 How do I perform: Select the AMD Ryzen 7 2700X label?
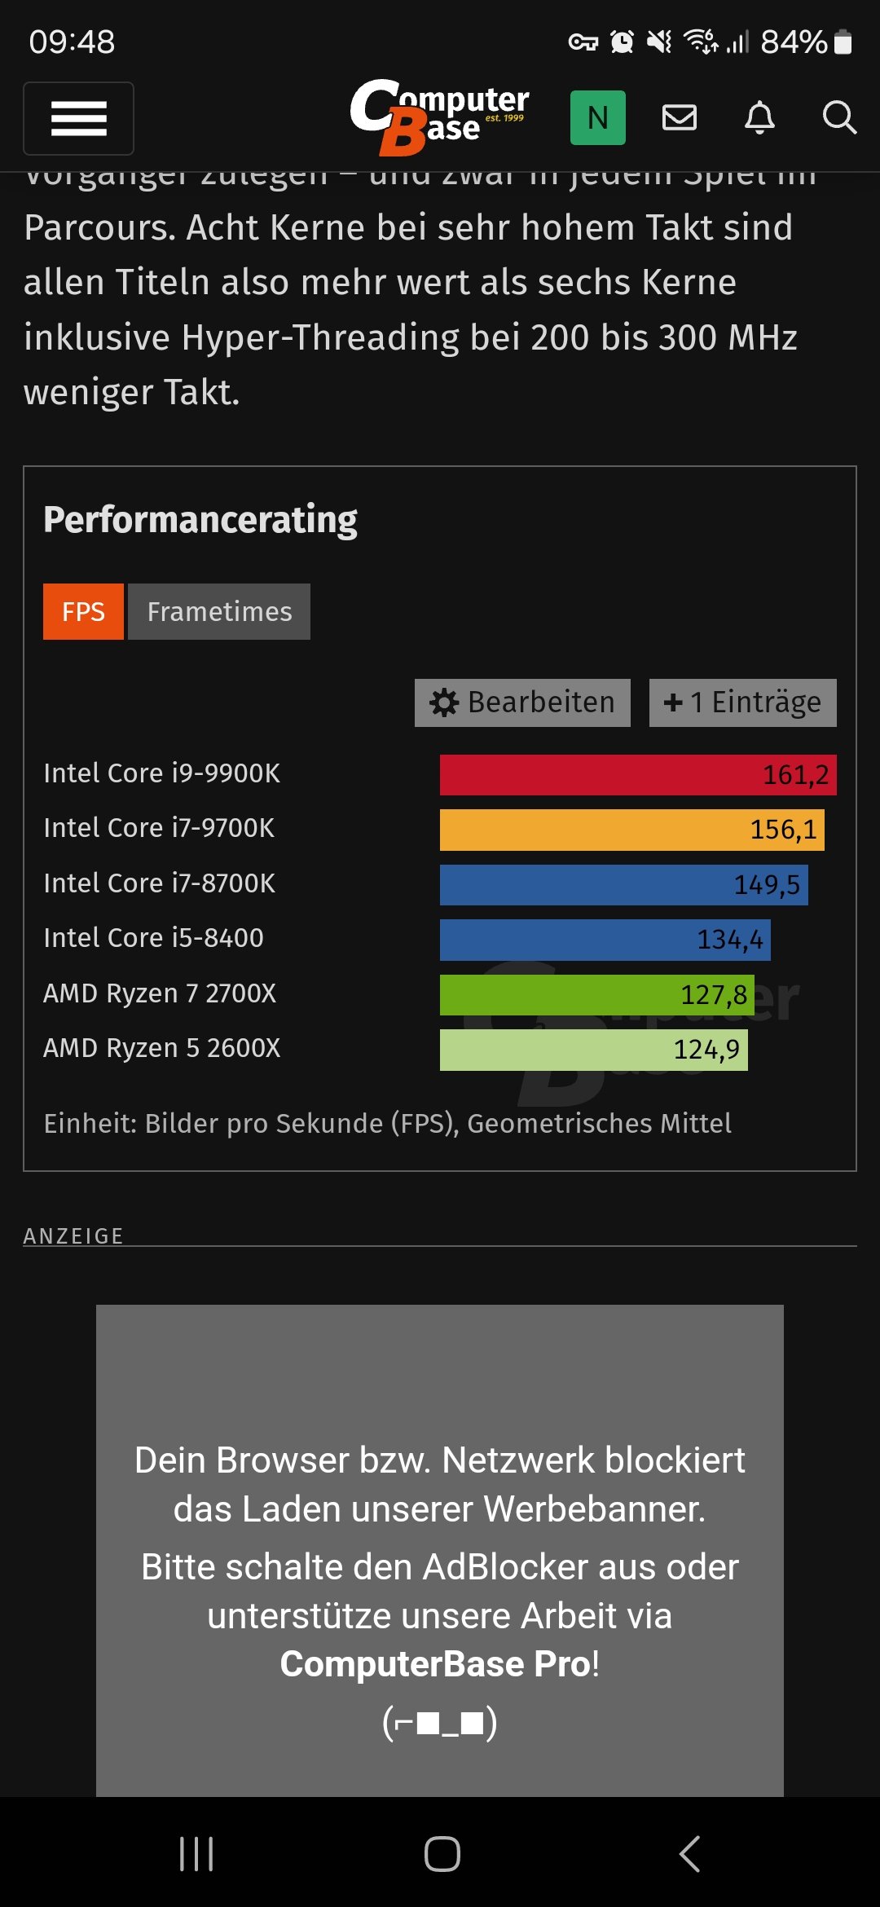click(x=160, y=993)
